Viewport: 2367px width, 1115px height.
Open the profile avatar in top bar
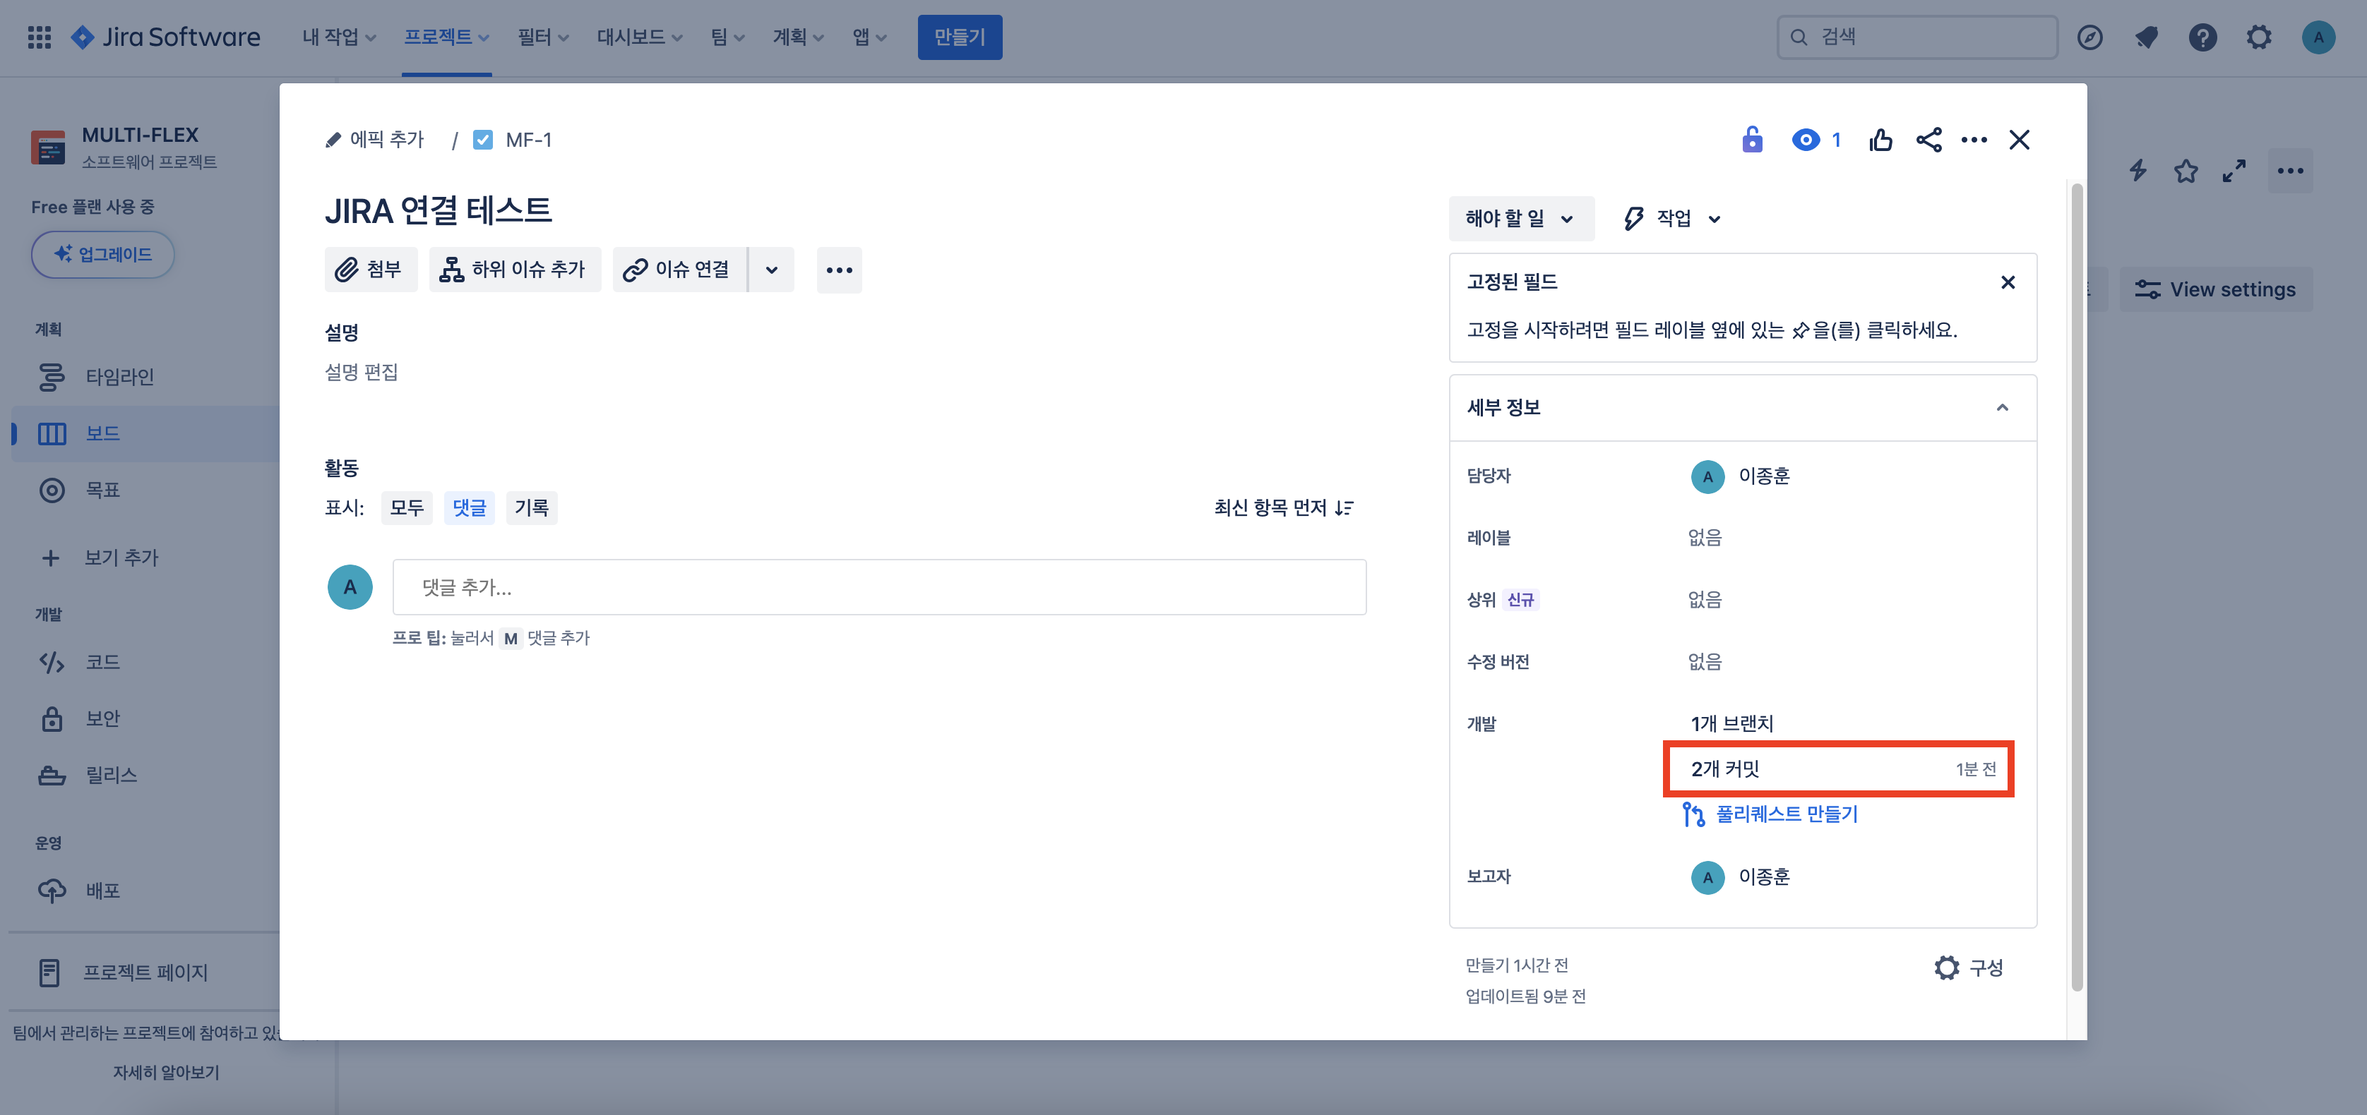tap(2318, 37)
